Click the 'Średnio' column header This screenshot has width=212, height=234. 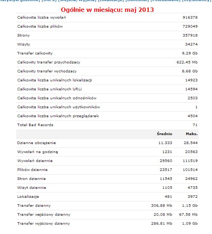[x=164, y=134]
